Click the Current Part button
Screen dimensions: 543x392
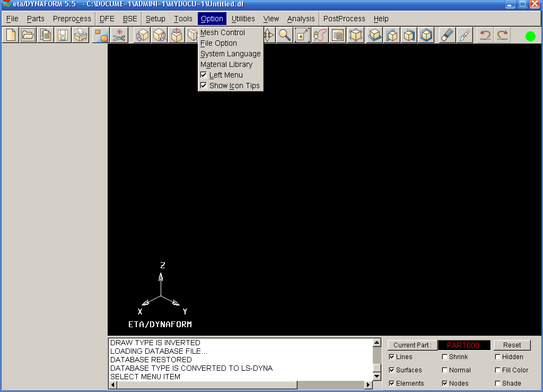tap(413, 345)
